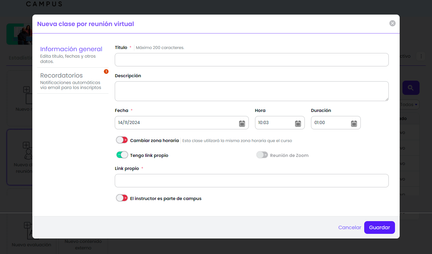Open the Todos filter dropdown in background

(409, 105)
